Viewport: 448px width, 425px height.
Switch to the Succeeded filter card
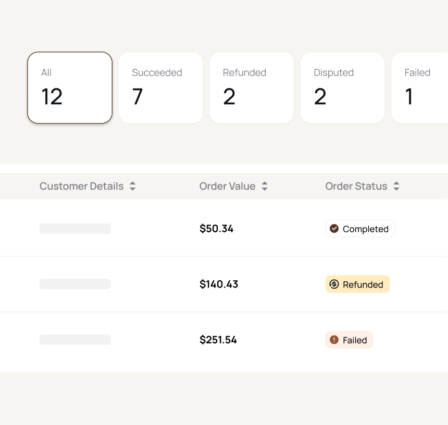tap(160, 87)
